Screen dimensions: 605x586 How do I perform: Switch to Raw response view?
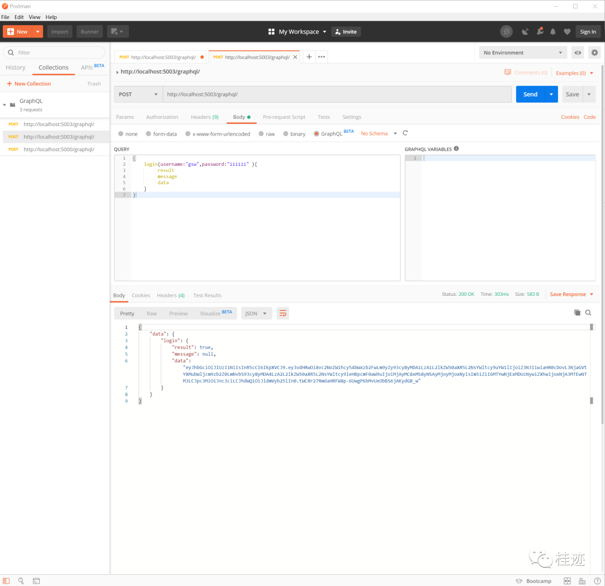pyautogui.click(x=152, y=313)
